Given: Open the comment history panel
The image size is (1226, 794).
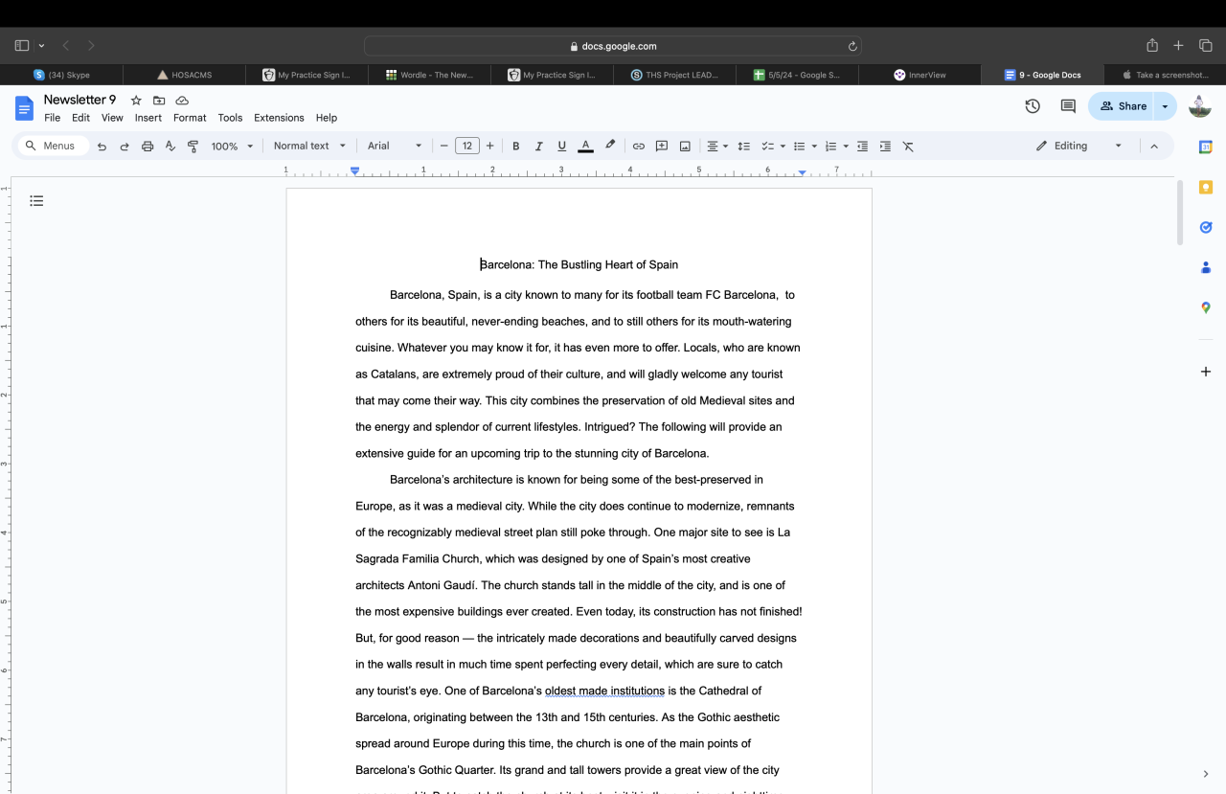Looking at the screenshot, I should pyautogui.click(x=1068, y=106).
